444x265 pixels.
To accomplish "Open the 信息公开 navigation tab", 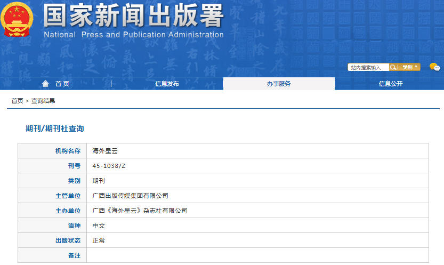I will tap(391, 84).
